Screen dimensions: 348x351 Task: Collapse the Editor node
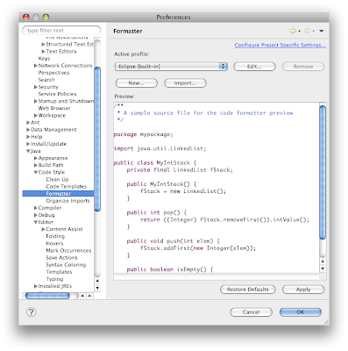36,222
